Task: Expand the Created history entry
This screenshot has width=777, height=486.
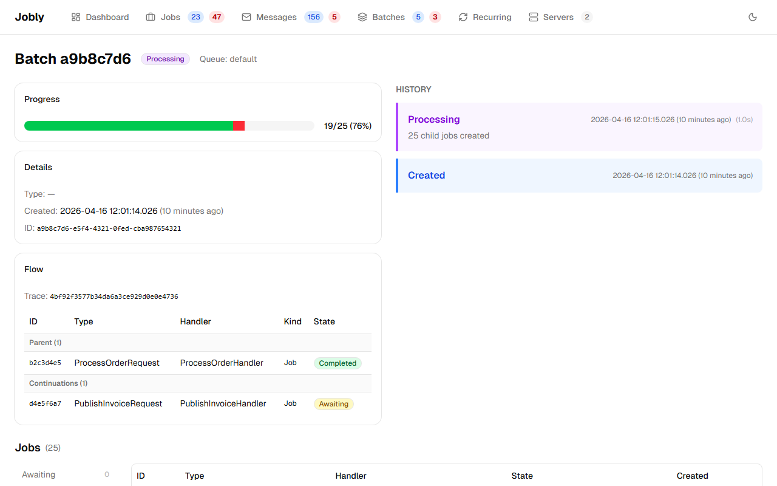Action: pyautogui.click(x=579, y=176)
